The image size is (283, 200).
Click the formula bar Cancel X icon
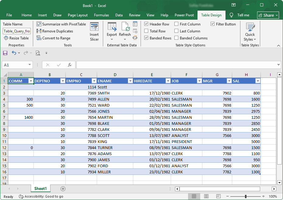pyautogui.click(x=48, y=65)
